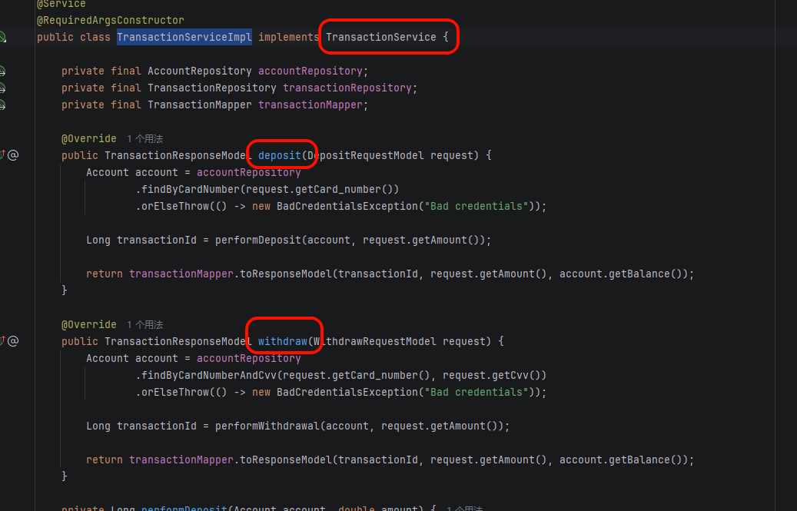Click the "Bad credentials" string in deposit

pos(477,206)
